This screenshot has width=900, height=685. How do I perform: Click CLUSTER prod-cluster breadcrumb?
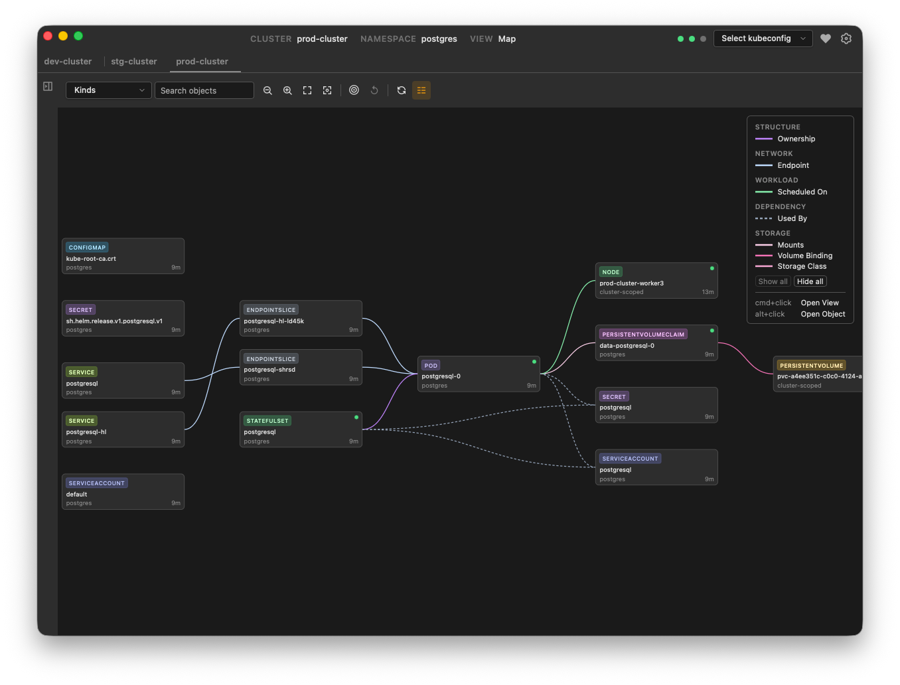pos(299,39)
